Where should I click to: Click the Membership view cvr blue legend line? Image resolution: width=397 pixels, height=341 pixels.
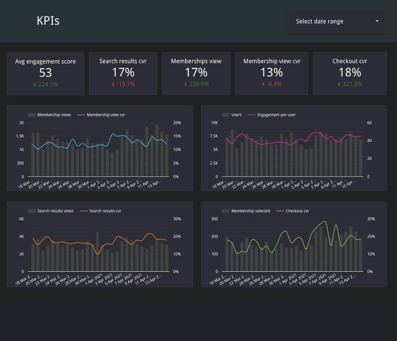tap(81, 115)
